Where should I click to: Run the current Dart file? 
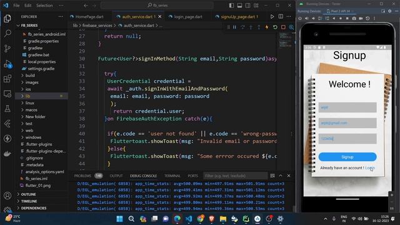[272, 17]
